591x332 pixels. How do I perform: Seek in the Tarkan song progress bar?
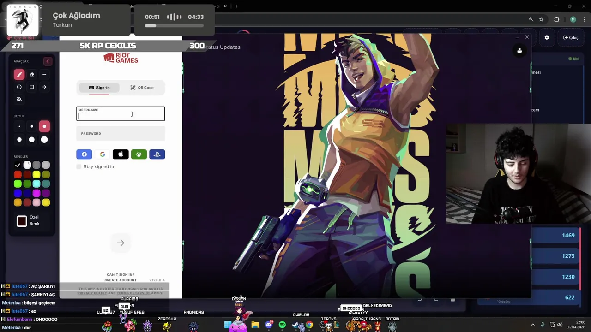point(174,26)
